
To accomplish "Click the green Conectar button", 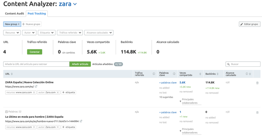I will [x=35, y=52].
